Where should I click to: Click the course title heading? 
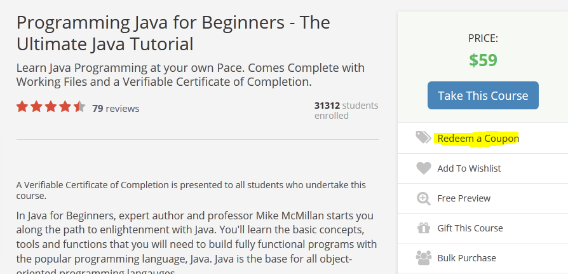pyautogui.click(x=173, y=33)
